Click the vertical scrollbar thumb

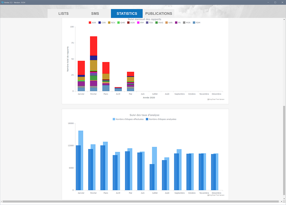tap(284, 152)
